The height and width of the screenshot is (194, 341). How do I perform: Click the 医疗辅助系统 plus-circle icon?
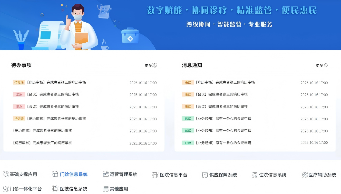click(x=305, y=175)
